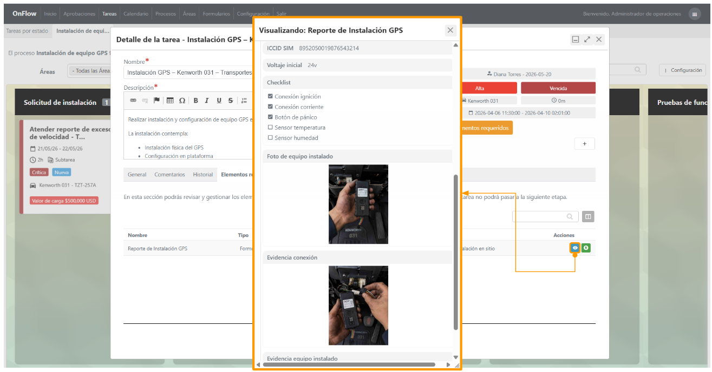Click the down arrow of the viewer scrollbar
Viewport: 712px width, 372px height.
455,357
